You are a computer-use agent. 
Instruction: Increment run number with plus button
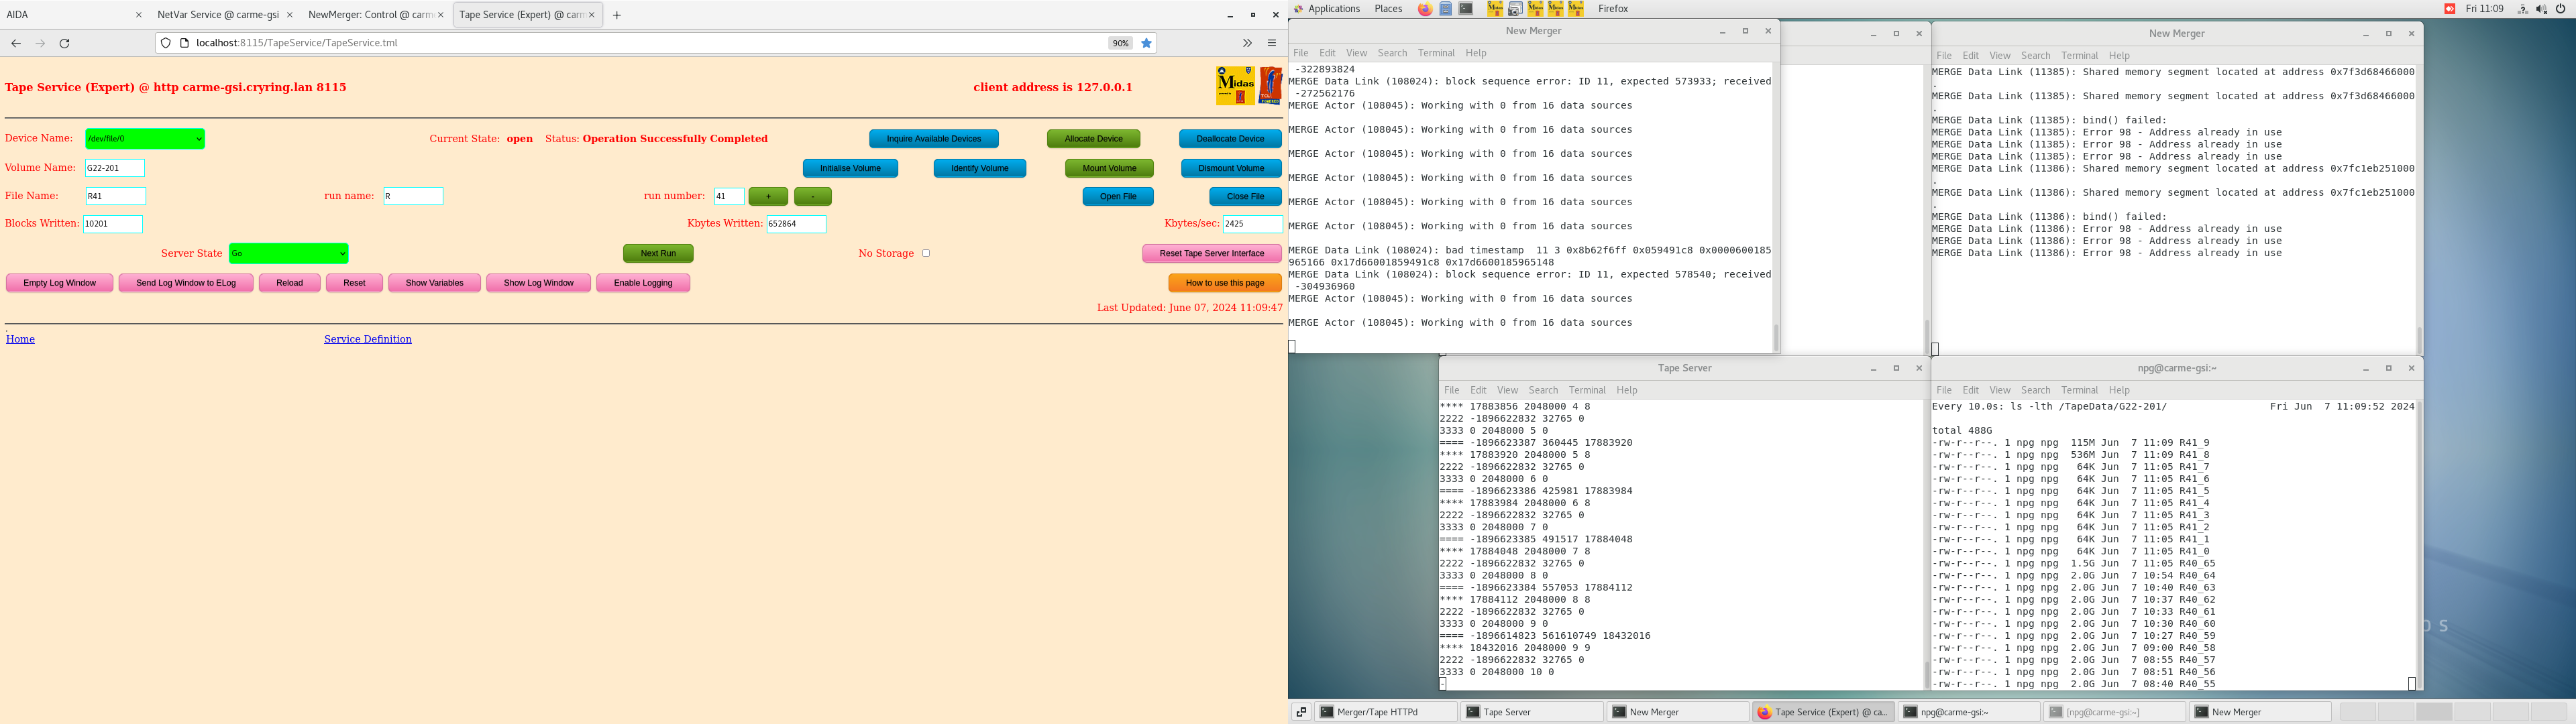[x=768, y=197]
